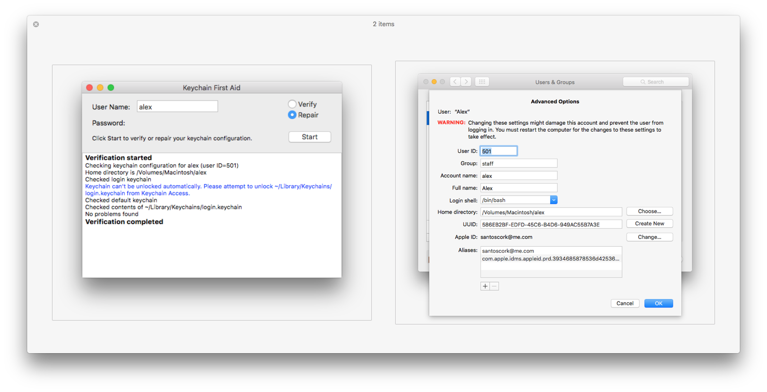The height and width of the screenshot is (392, 767).
Task: Click the Search field in Users & Groups
Action: tap(656, 82)
